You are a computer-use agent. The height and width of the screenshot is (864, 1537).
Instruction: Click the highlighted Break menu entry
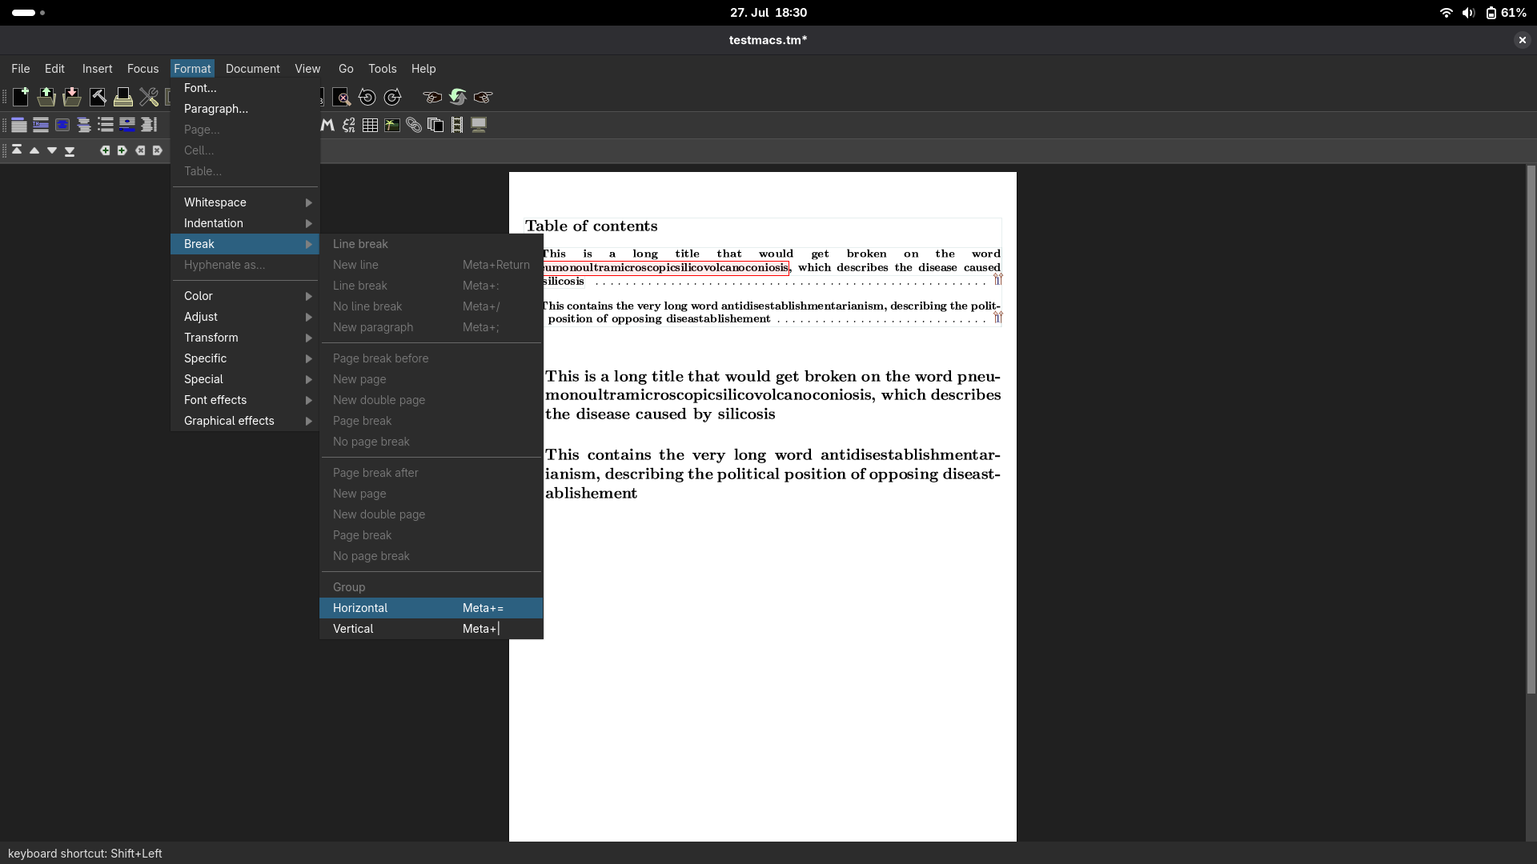point(245,244)
